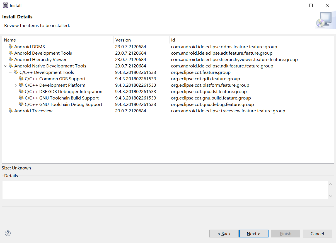336x243 pixels.
Task: Click the C/C++ Development Platform feature icon
Action: pos(21,85)
